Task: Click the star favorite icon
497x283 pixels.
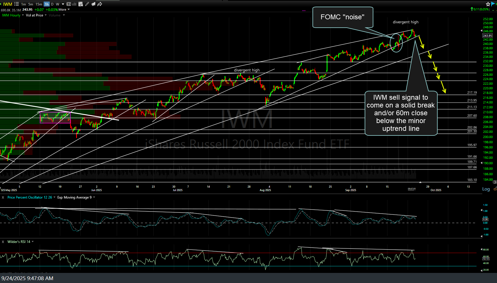Action: 488,4
